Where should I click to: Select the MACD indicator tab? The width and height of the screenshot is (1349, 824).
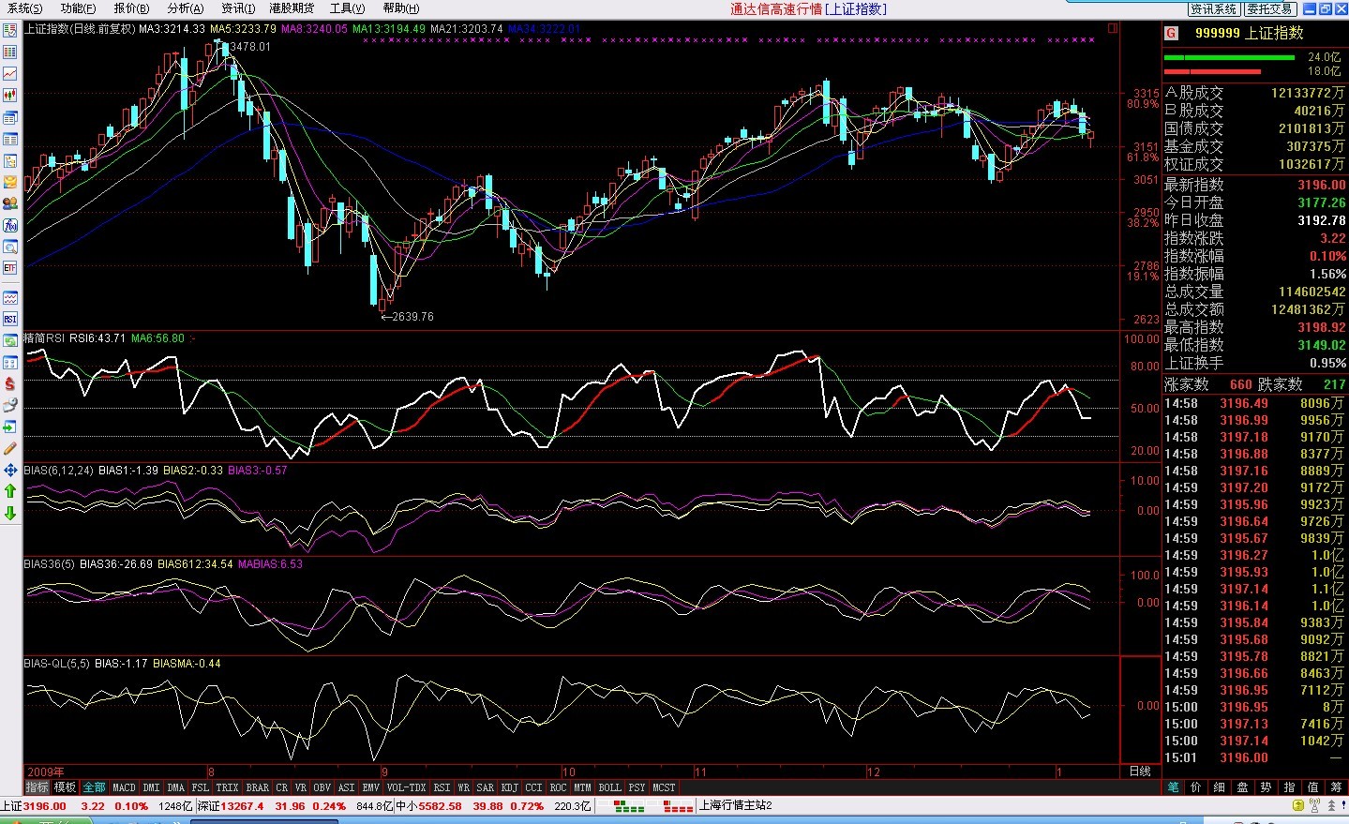coord(124,787)
